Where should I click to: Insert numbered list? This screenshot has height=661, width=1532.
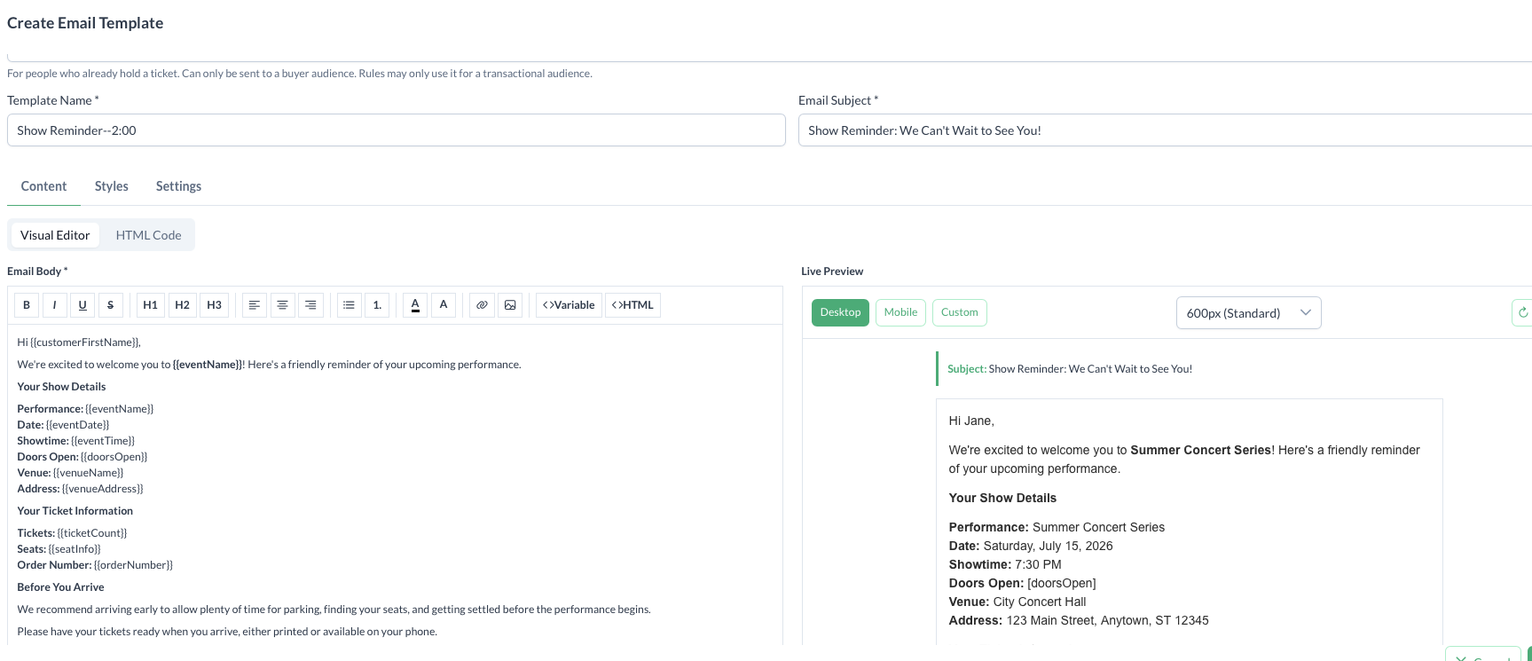(x=377, y=305)
